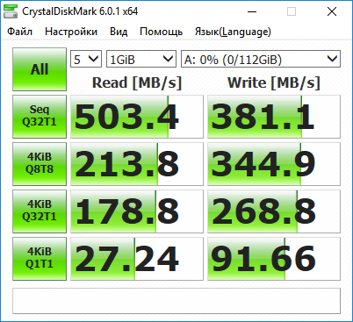
Task: Open the test count dropdown showing 5
Action: [x=86, y=59]
